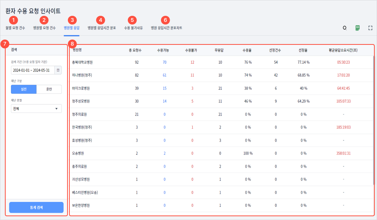
Task: Click the red number 1 badge
Action: pyautogui.click(x=14, y=20)
